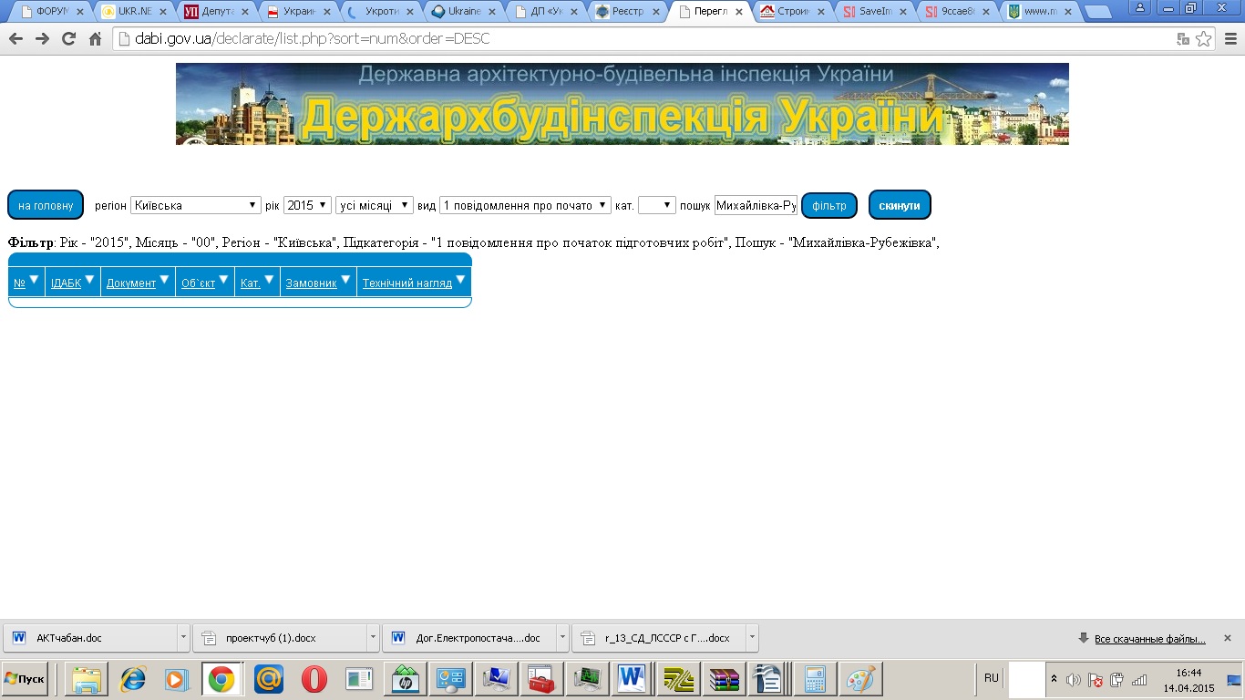This screenshot has height=700, width=1245.
Task: Launch Opera from the taskbar
Action: click(x=314, y=679)
